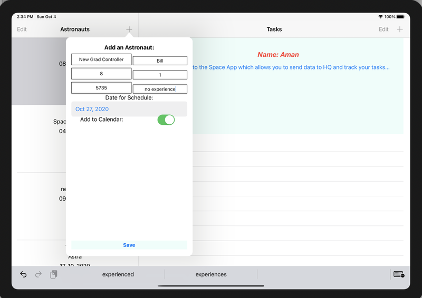Tap the Astronauts title
This screenshot has width=422, height=298.
pos(75,29)
